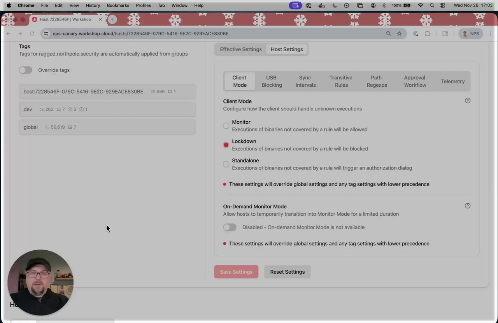This screenshot has height=323, width=498.
Task: Click the Client Mode help icon
Action: pos(468,101)
